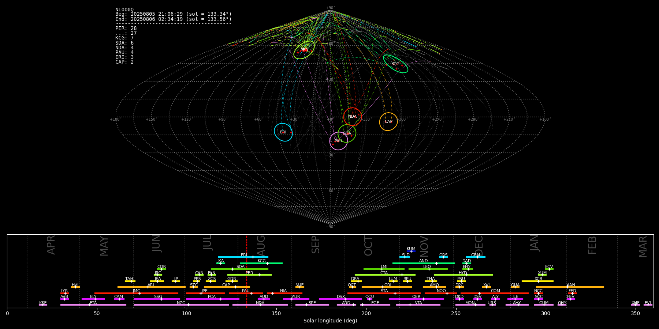Viewport: 659px width, 329px height.
Task: Click the ORI orange bar in timeline
Action: (x=387, y=287)
